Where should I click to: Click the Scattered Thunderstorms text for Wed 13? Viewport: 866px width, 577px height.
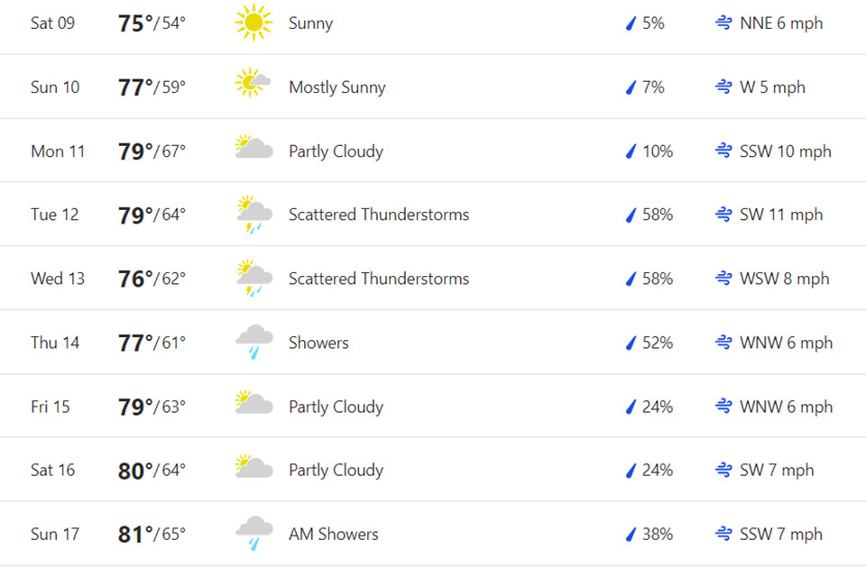pyautogui.click(x=379, y=279)
